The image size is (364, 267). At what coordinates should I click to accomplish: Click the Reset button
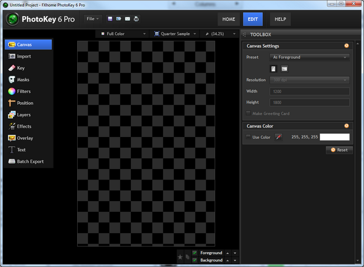click(339, 150)
